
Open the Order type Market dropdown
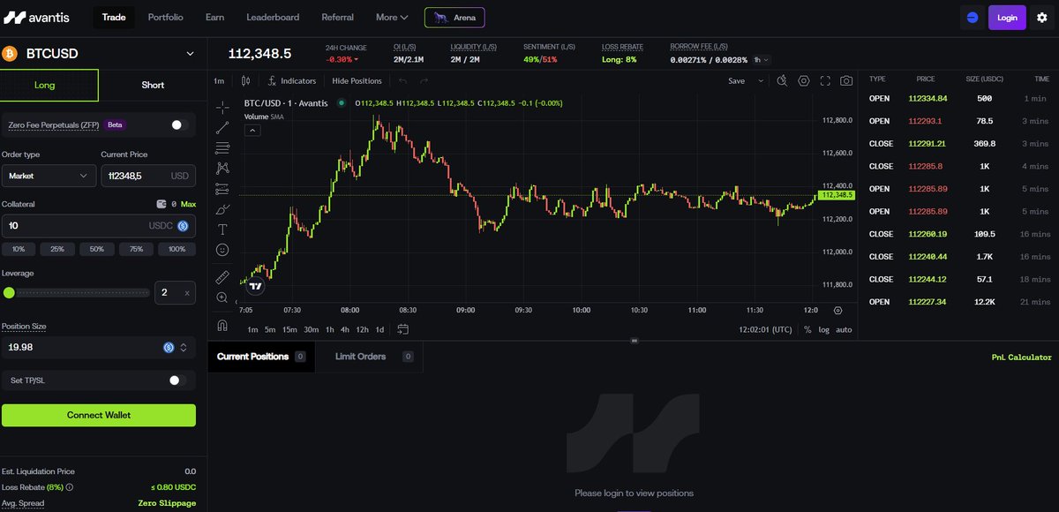pos(49,176)
